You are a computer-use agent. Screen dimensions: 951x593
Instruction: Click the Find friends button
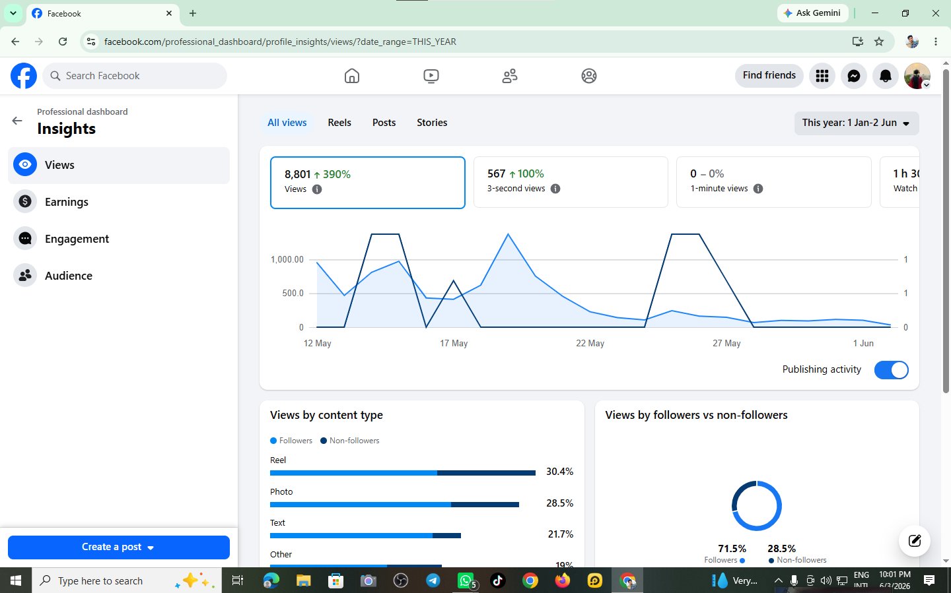click(769, 75)
